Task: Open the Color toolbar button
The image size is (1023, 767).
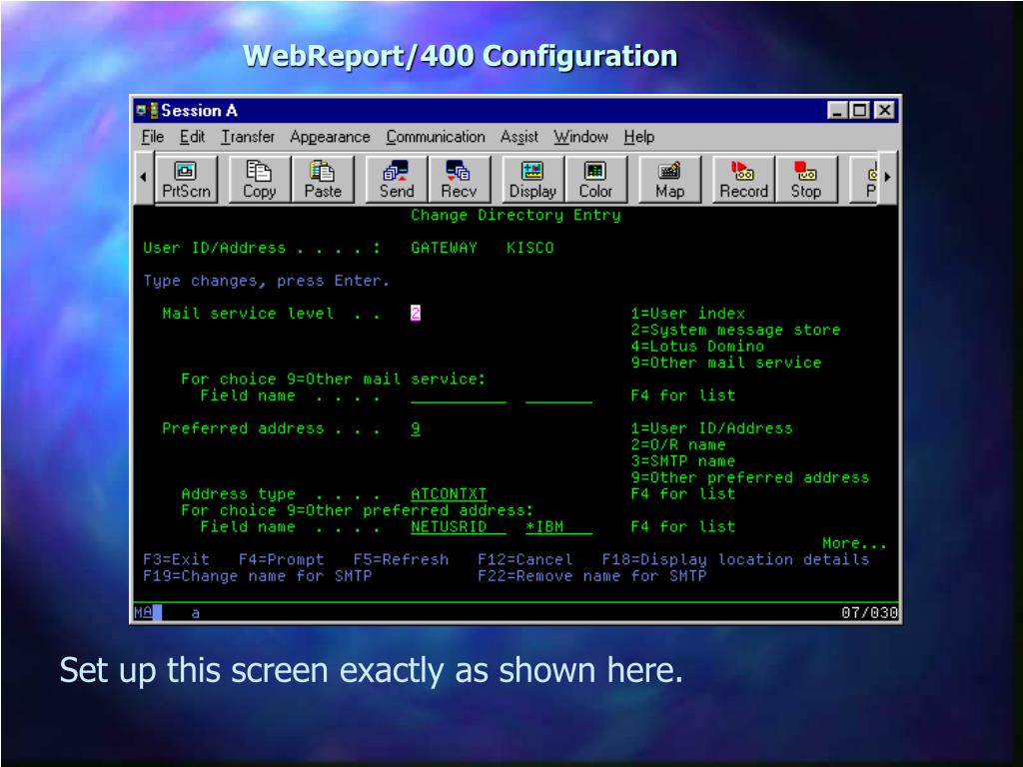Action: [595, 180]
